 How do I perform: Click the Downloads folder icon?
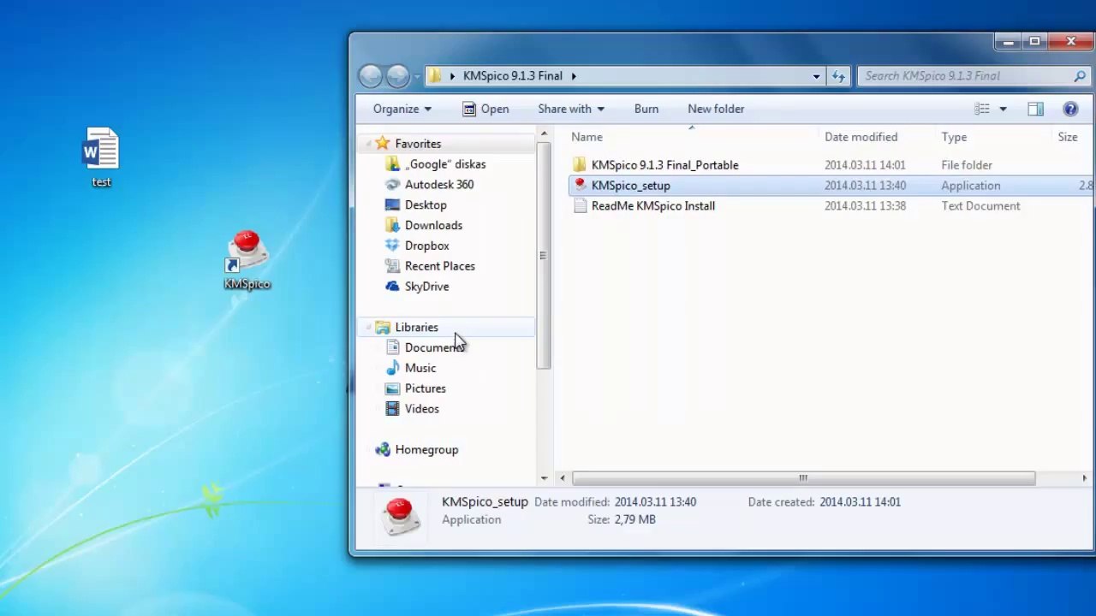[392, 225]
